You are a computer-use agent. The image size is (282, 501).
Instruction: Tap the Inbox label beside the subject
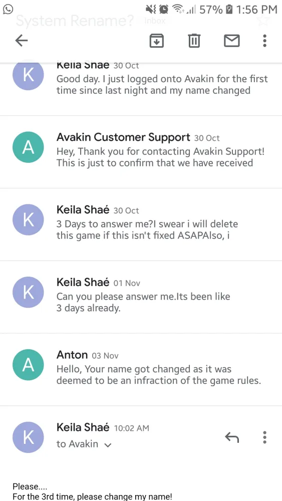(x=155, y=21)
